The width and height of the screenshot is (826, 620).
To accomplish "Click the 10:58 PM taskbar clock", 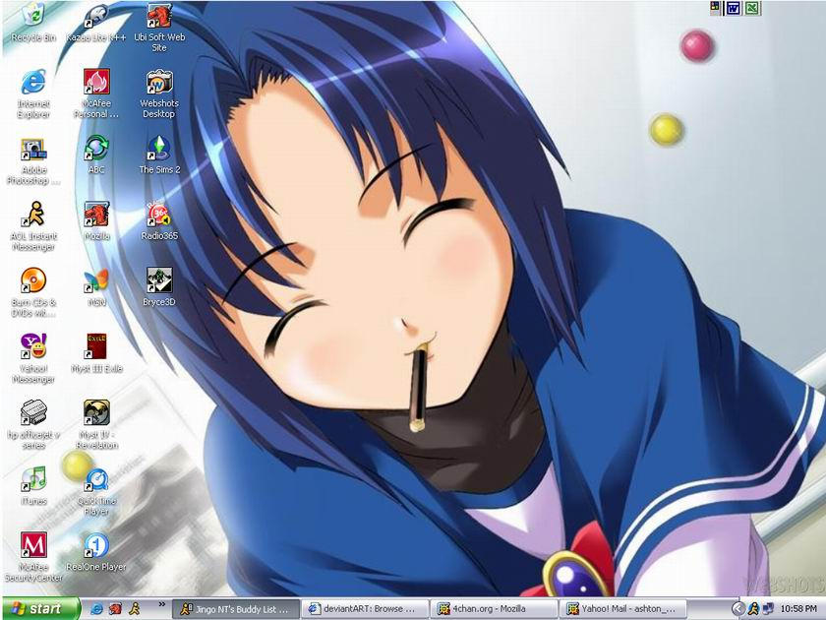I will pyautogui.click(x=798, y=609).
